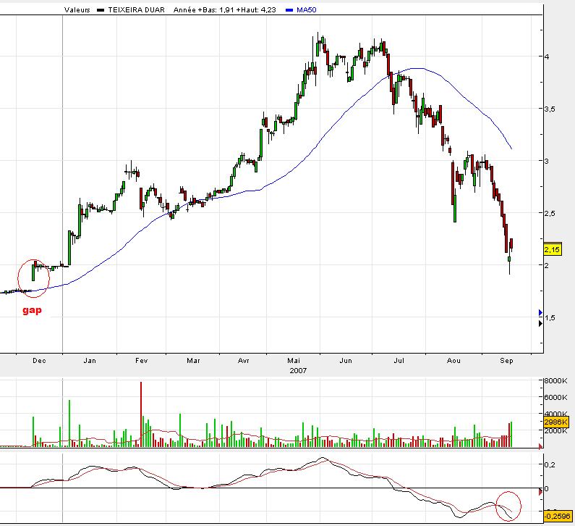Click the 6000K volume axis label
The image size is (575, 526).
[555, 398]
